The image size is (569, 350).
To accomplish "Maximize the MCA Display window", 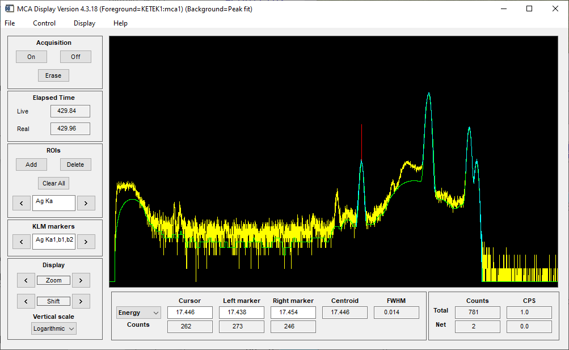I will [529, 9].
